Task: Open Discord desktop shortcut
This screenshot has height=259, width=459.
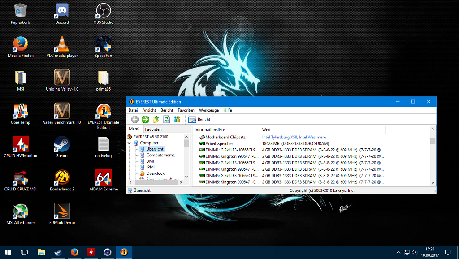Action: point(62,14)
